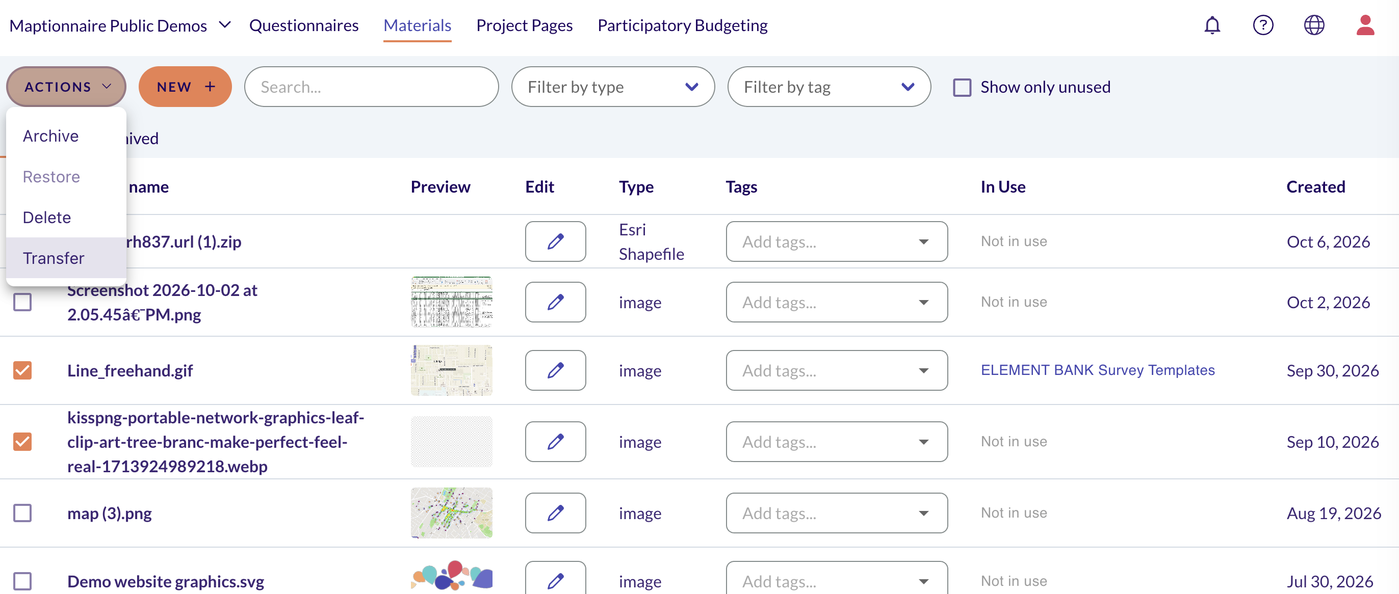This screenshot has height=594, width=1399.
Task: Open the language globe icon
Action: [x=1314, y=25]
